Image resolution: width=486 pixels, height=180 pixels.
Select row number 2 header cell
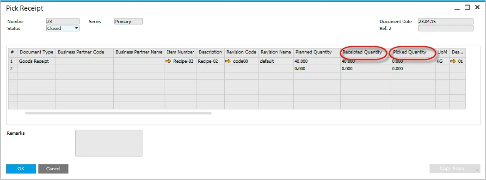pyautogui.click(x=13, y=69)
